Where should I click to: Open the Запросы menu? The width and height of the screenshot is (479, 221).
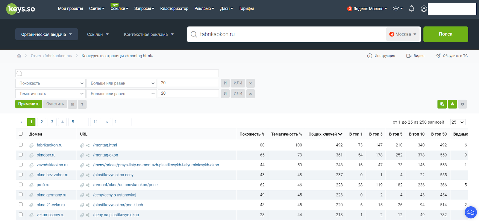(144, 9)
